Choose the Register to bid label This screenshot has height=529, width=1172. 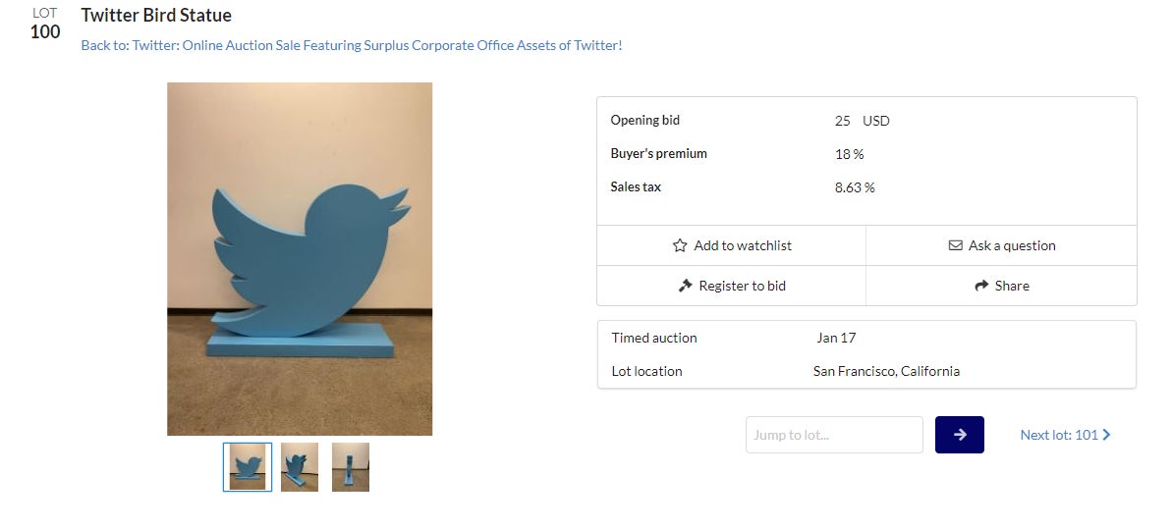[x=742, y=286]
